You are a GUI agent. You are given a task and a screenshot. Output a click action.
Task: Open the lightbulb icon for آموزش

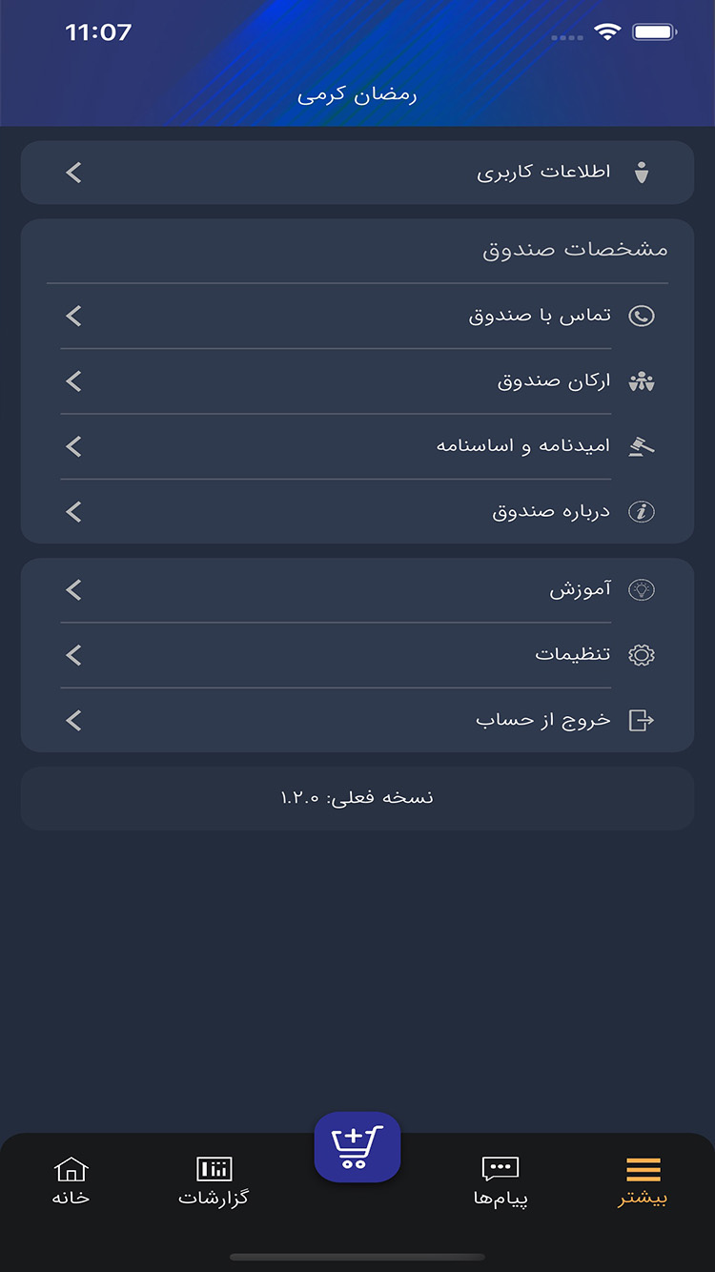point(641,589)
